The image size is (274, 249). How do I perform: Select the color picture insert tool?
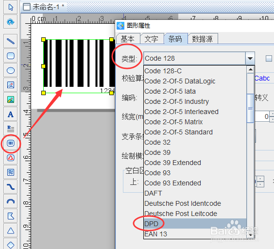coord(11,100)
